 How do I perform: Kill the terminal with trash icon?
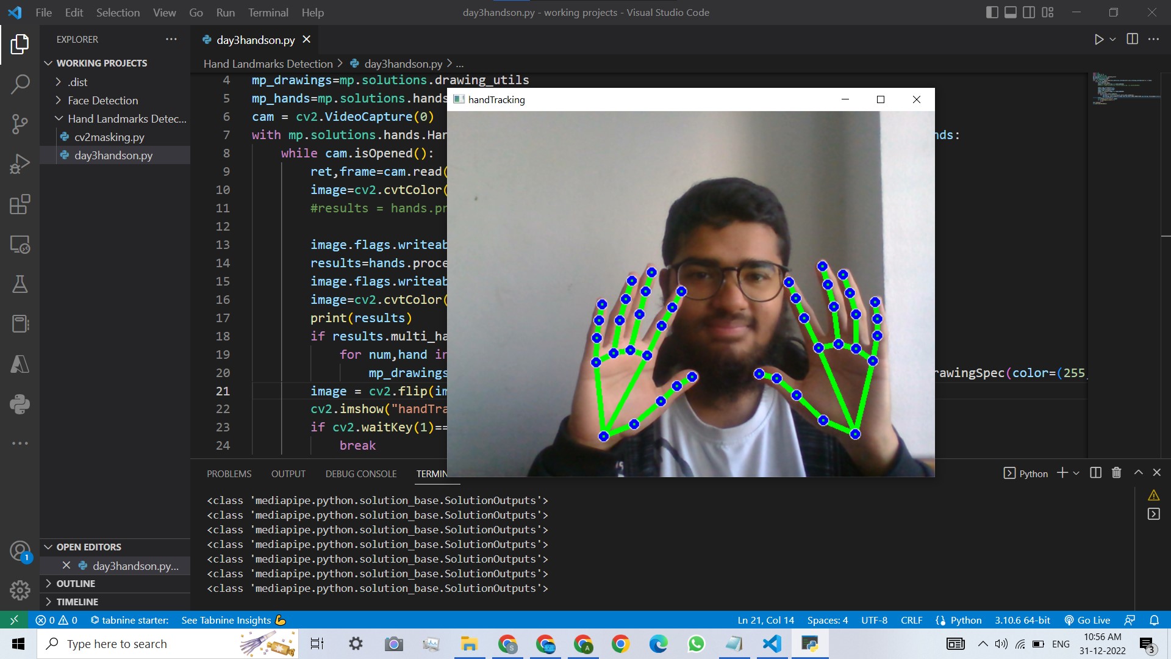point(1116,473)
